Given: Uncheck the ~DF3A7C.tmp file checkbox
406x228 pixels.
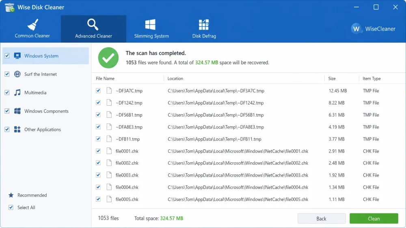Looking at the screenshot, I should click(x=98, y=91).
